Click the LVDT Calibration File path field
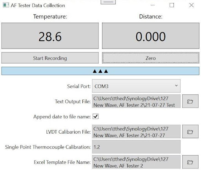 point(136,132)
